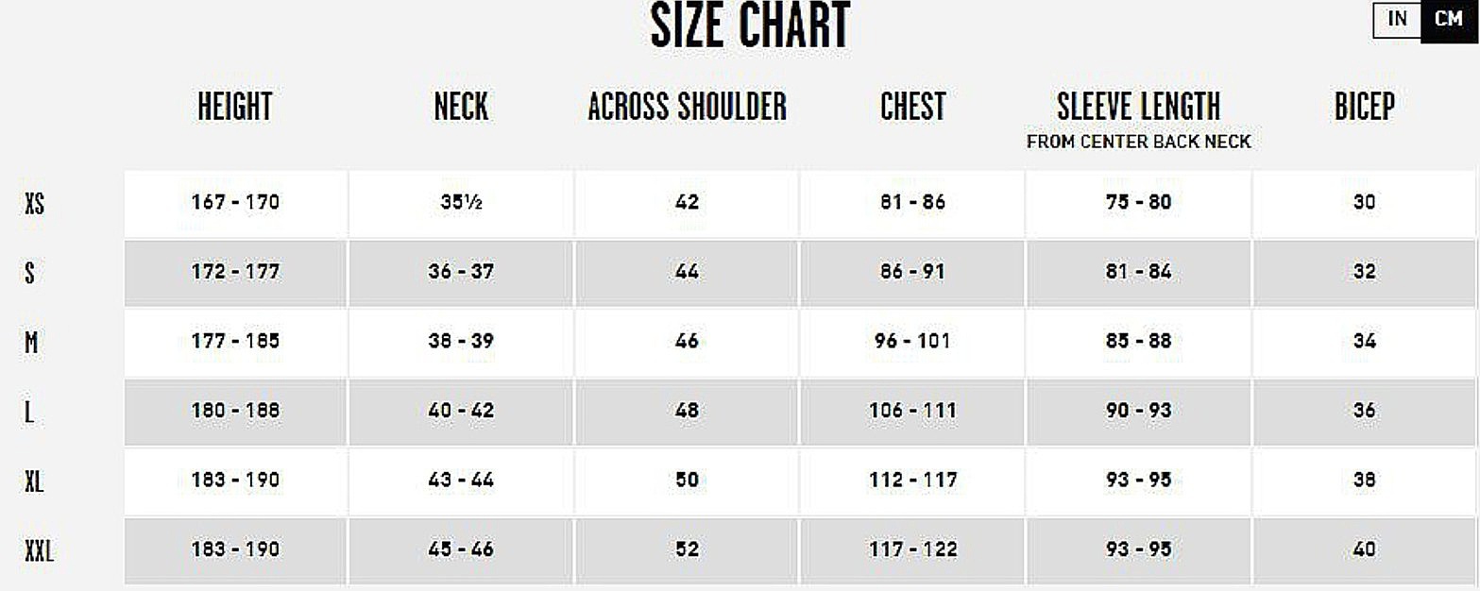This screenshot has height=591, width=1480.
Task: Switch units to inches (IN)
Action: [x=1398, y=21]
